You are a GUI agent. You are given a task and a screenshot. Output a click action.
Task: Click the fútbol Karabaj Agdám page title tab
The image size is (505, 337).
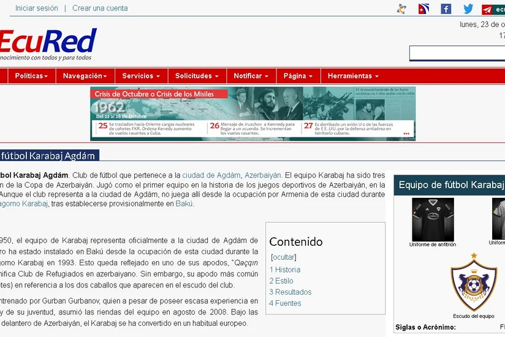click(49, 156)
